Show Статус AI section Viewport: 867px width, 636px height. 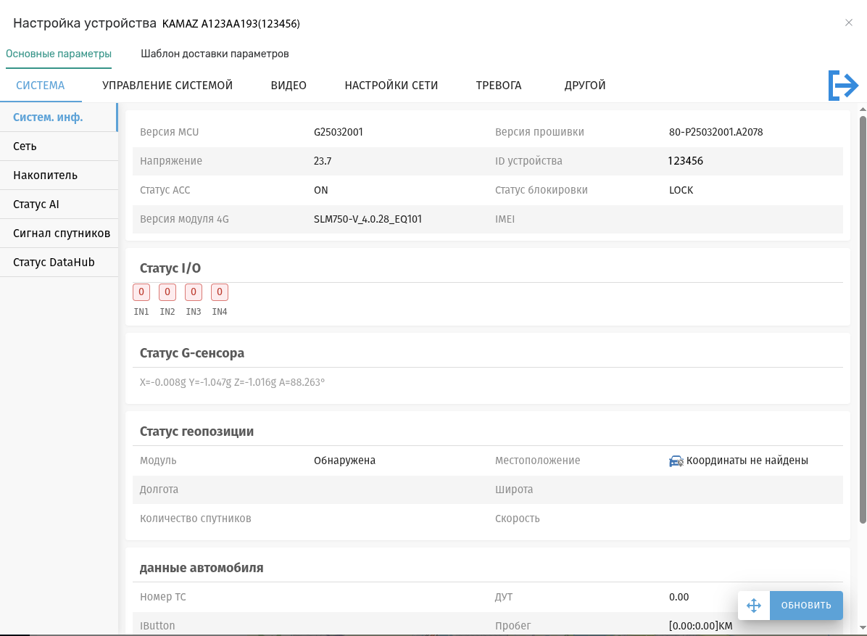point(36,205)
